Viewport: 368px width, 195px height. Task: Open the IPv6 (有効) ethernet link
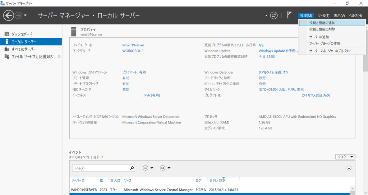152,95
